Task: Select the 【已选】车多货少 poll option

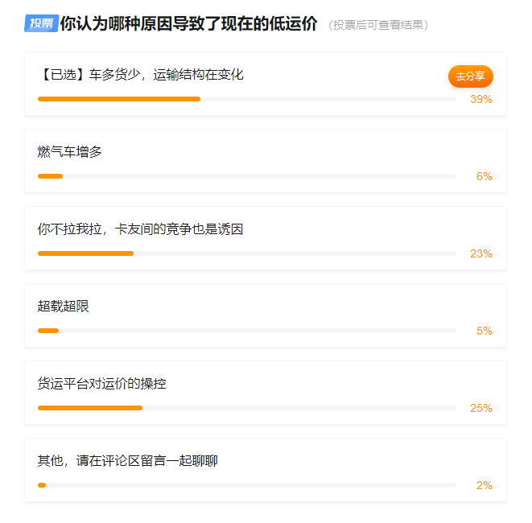Action: pos(266,84)
